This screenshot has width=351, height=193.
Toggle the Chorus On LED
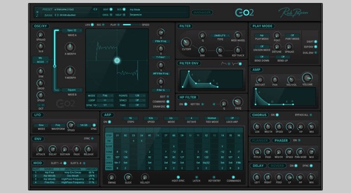pyautogui.click(x=277, y=115)
